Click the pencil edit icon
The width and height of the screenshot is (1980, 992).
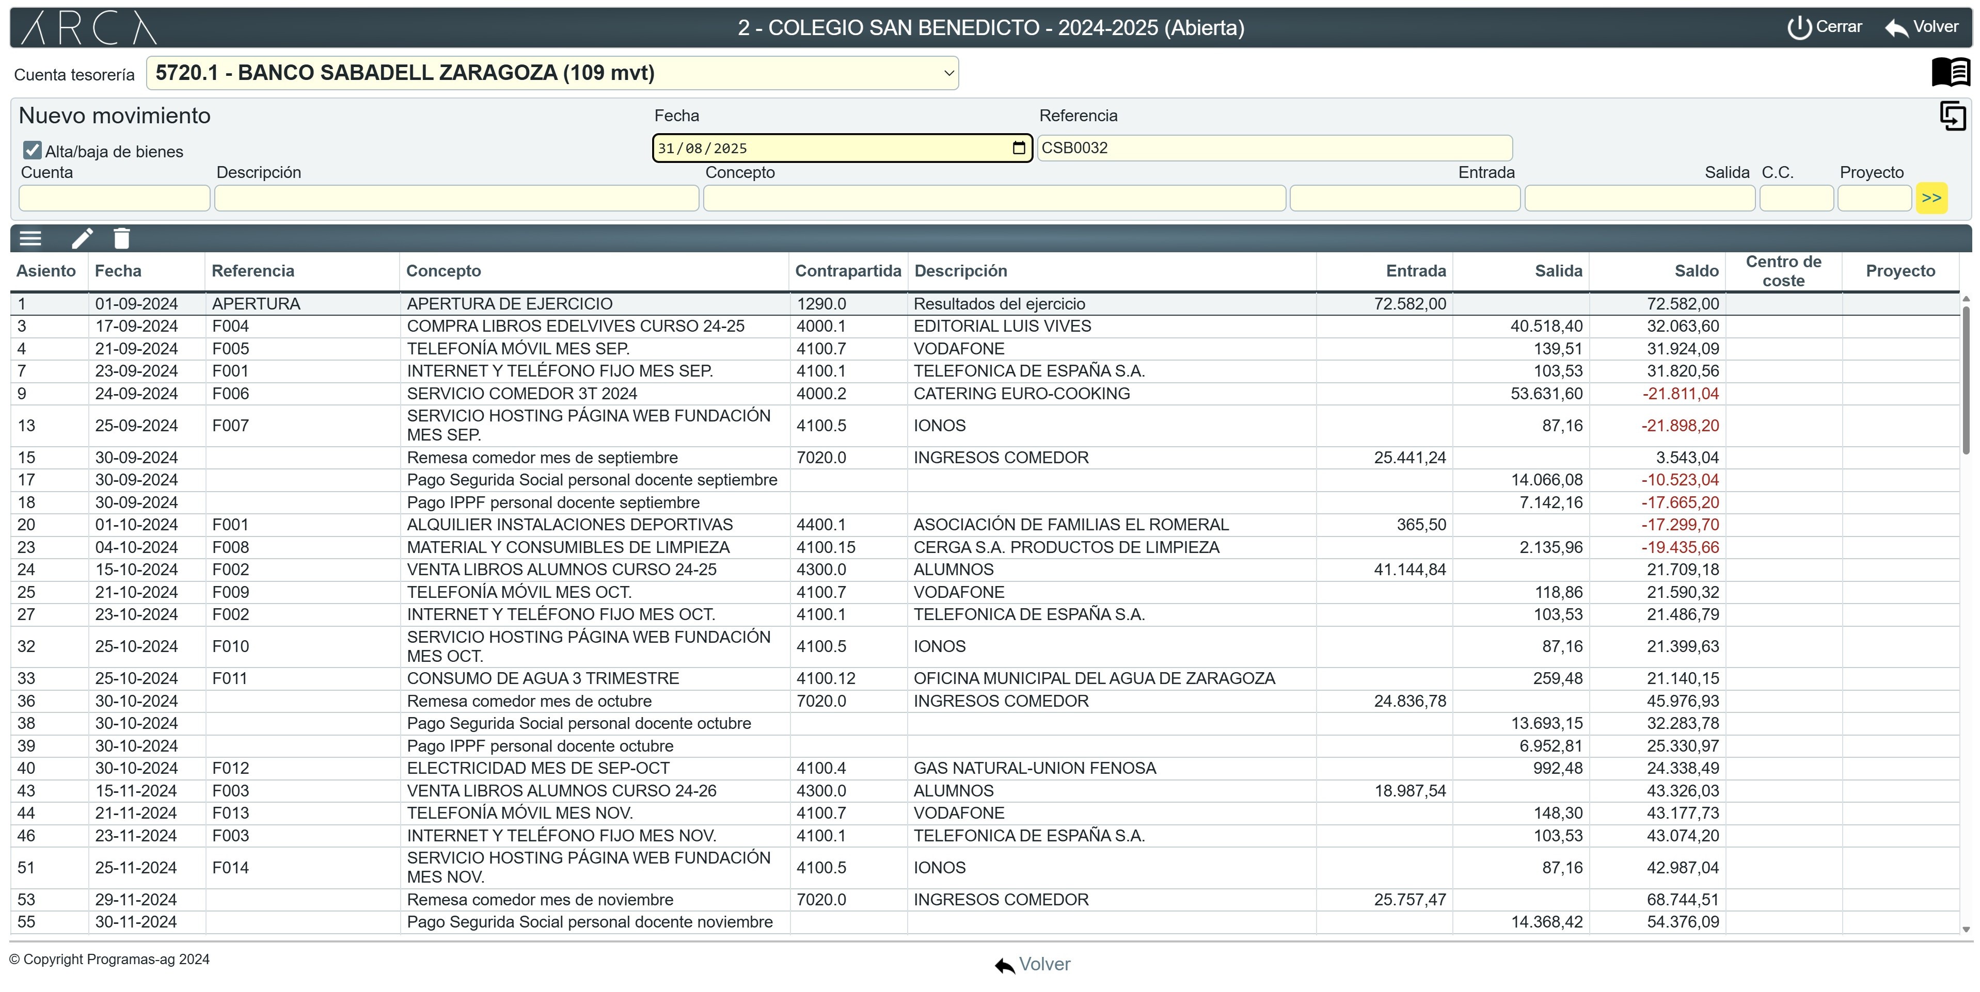coord(82,238)
